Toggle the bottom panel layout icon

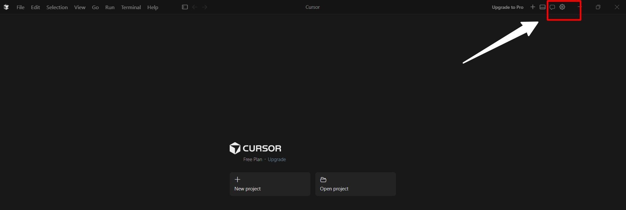click(543, 7)
